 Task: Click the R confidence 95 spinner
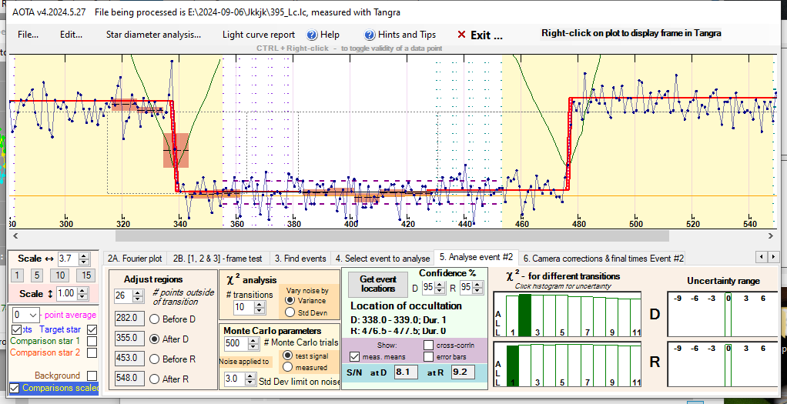(x=473, y=288)
